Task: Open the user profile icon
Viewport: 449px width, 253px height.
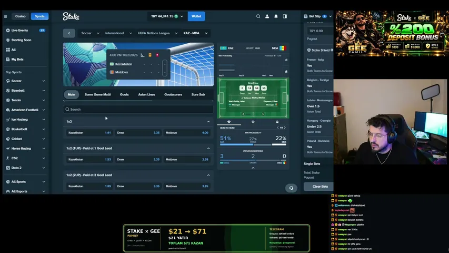Action: point(267,16)
